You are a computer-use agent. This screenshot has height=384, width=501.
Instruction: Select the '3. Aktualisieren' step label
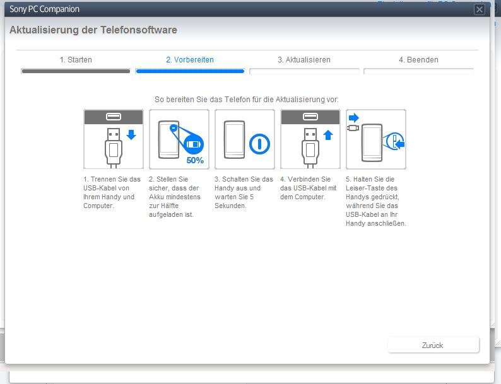[304, 60]
